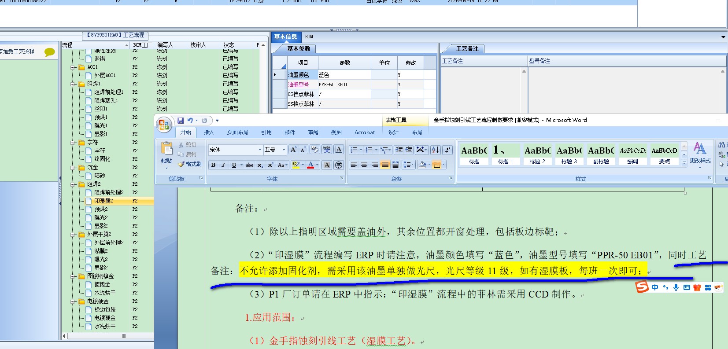Click 剪切 (Cut) button
728x349 pixels.
pyautogui.click(x=188, y=145)
